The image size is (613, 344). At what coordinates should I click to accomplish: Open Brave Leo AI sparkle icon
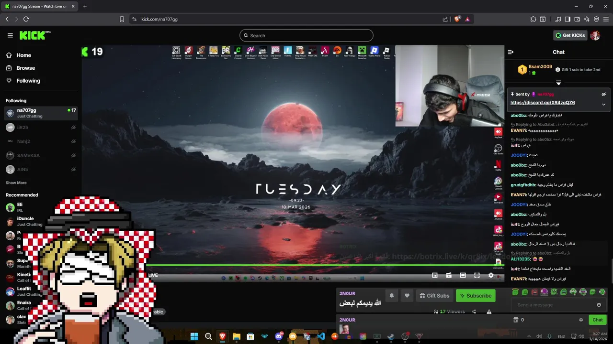(x=587, y=19)
